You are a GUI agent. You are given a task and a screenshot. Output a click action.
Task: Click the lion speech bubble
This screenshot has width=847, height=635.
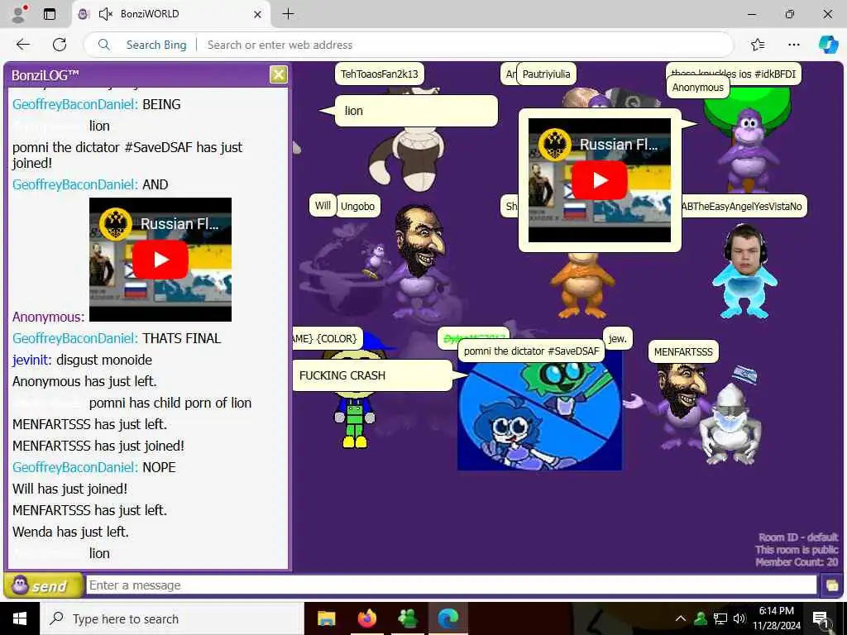point(416,111)
